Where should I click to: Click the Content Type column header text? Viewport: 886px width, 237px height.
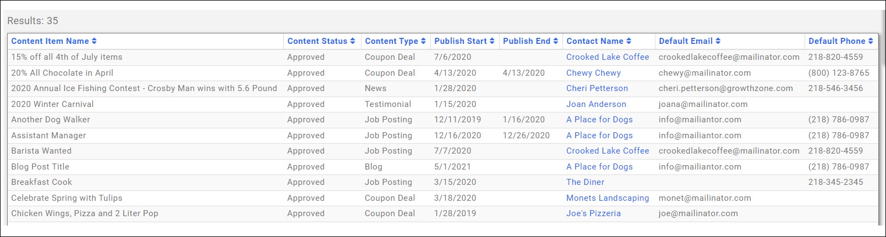coord(391,41)
